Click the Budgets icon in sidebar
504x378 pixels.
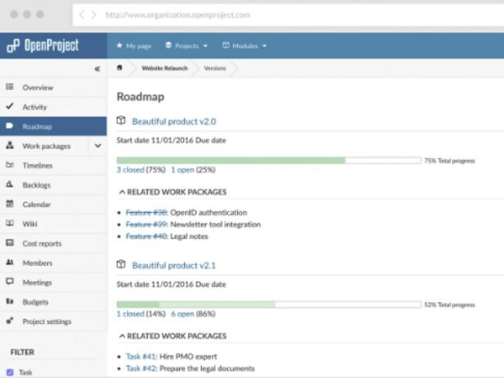pyautogui.click(x=10, y=301)
